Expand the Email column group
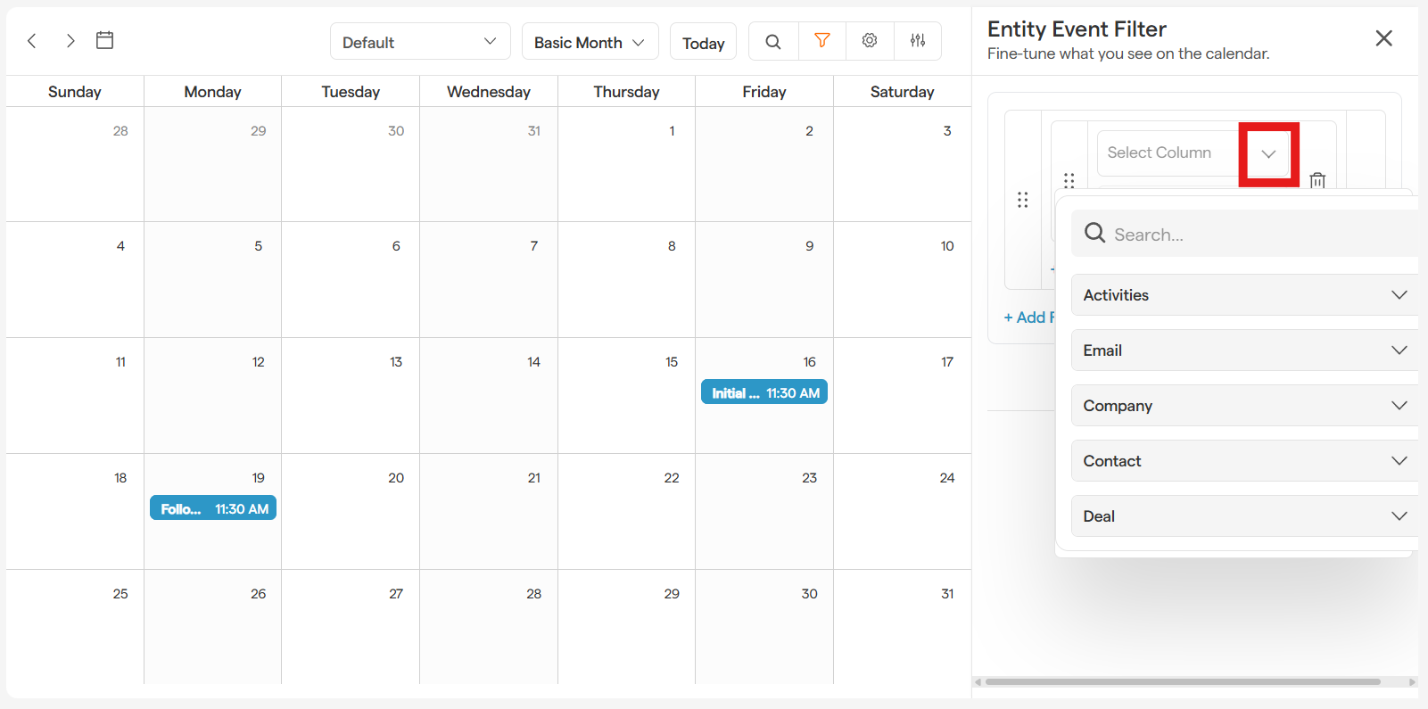This screenshot has height=709, width=1428. point(1244,350)
